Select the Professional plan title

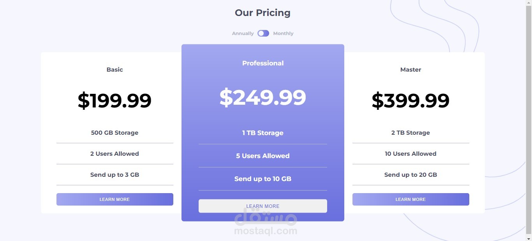(x=262, y=63)
